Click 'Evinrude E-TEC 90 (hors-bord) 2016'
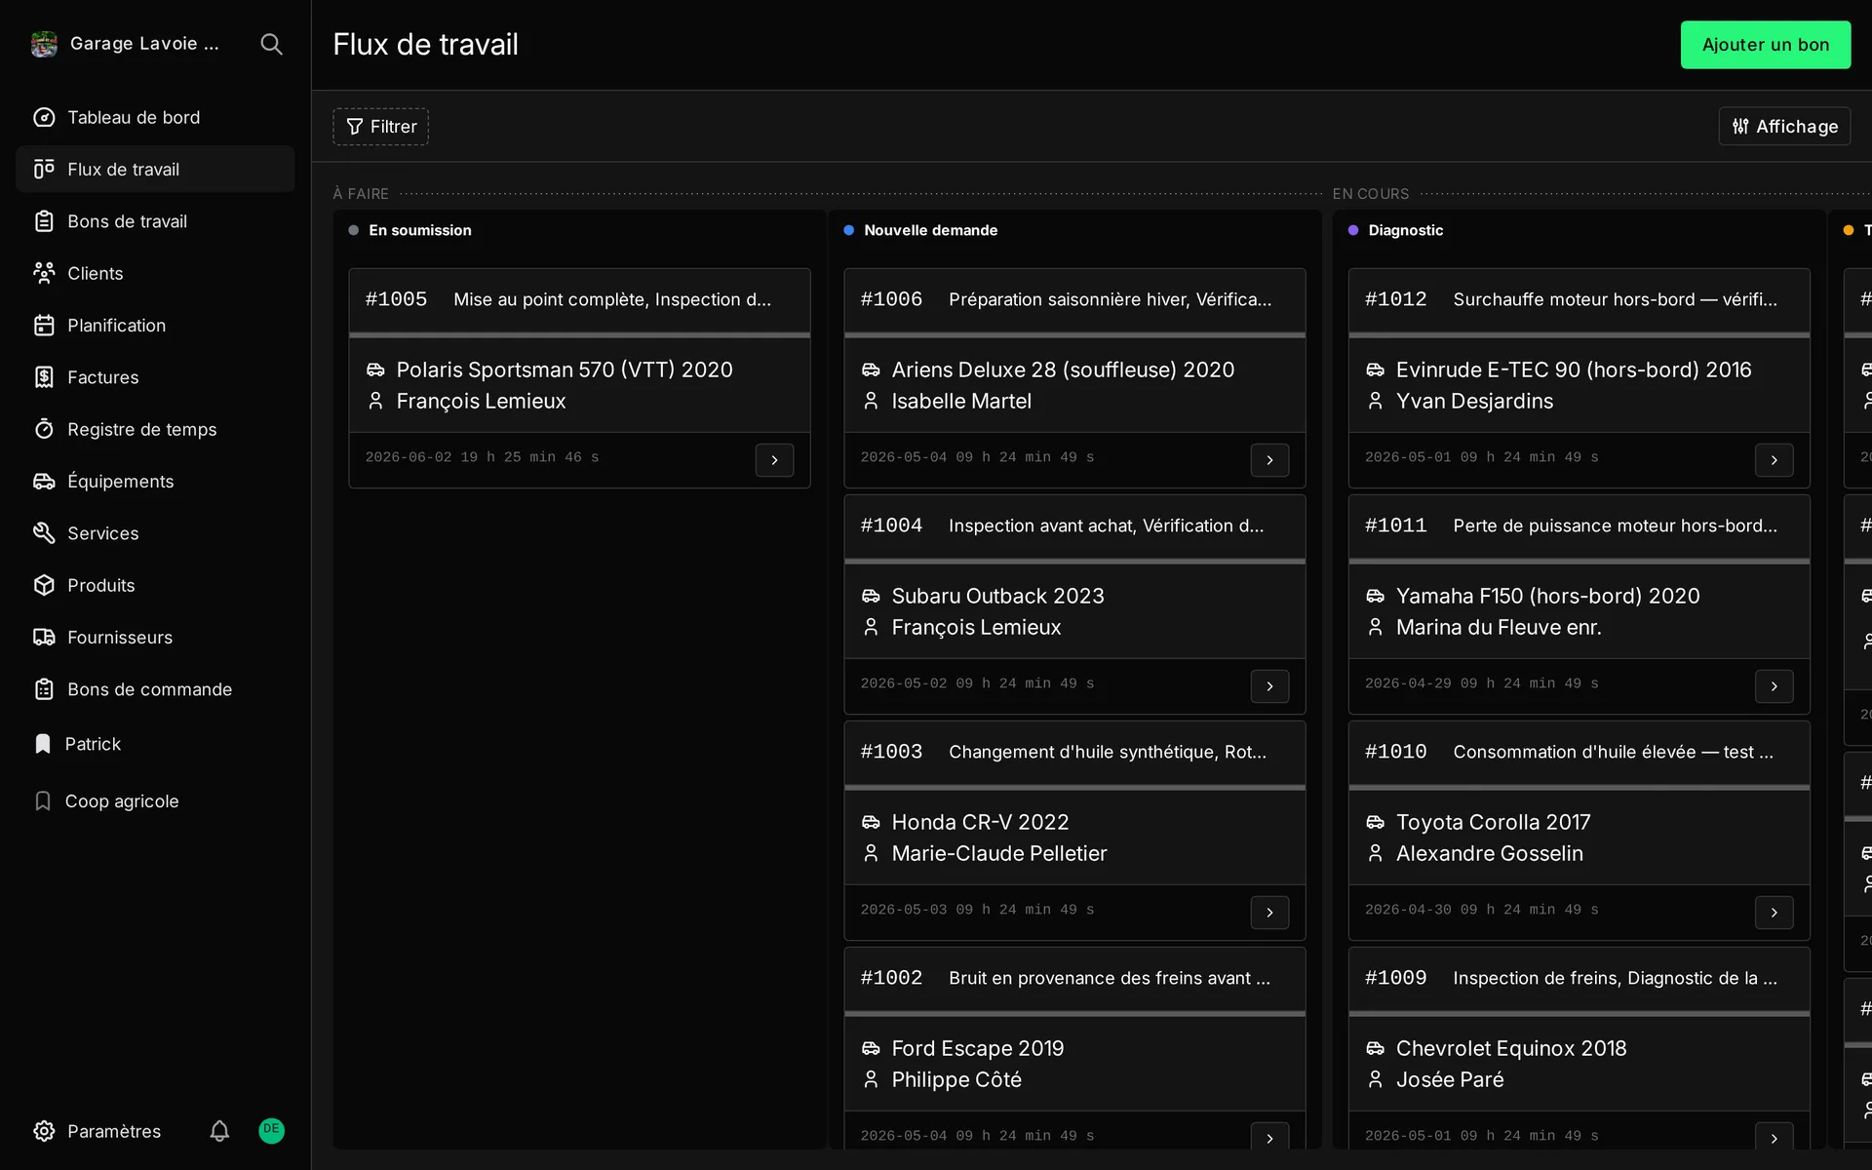Viewport: 1872px width, 1170px height. click(x=1574, y=370)
